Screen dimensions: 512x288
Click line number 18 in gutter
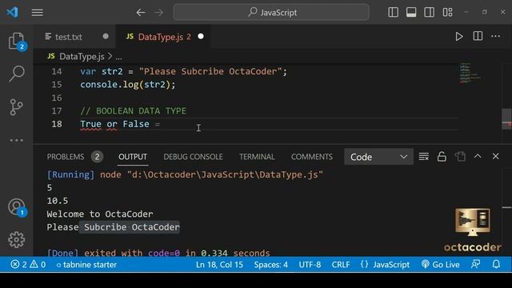point(57,124)
